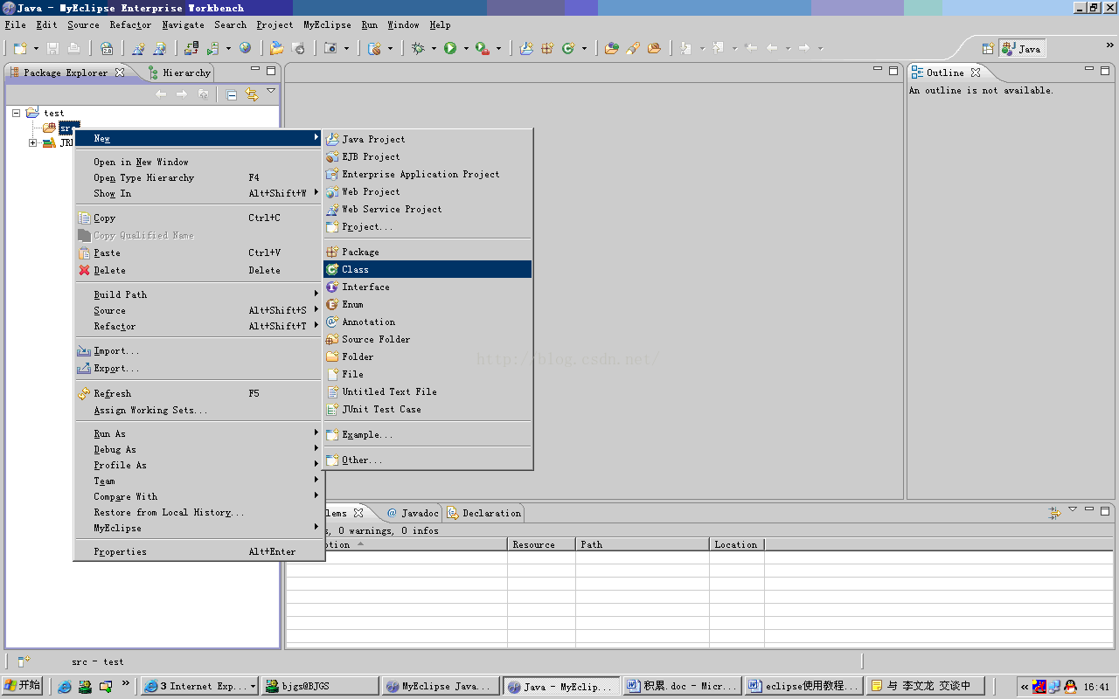Click the Copy icon in context menu
The height and width of the screenshot is (699, 1119).
click(x=84, y=218)
